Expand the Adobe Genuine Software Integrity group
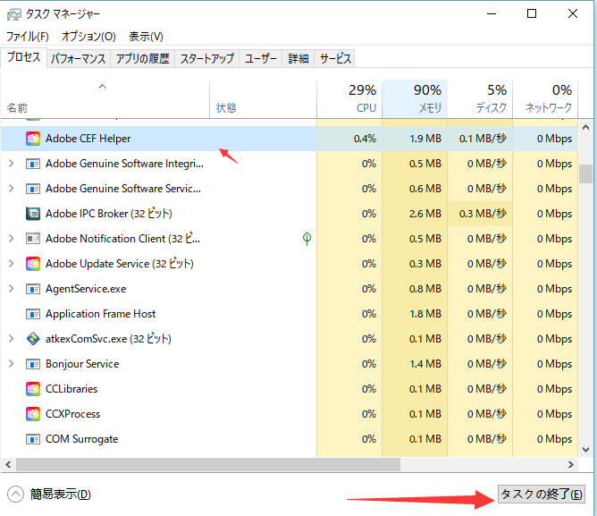Viewport: 597px width, 516px height. (x=12, y=164)
